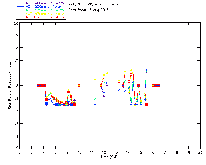Click the purple dashed line sample in legend
The height and width of the screenshot is (165, 206).
21,3
